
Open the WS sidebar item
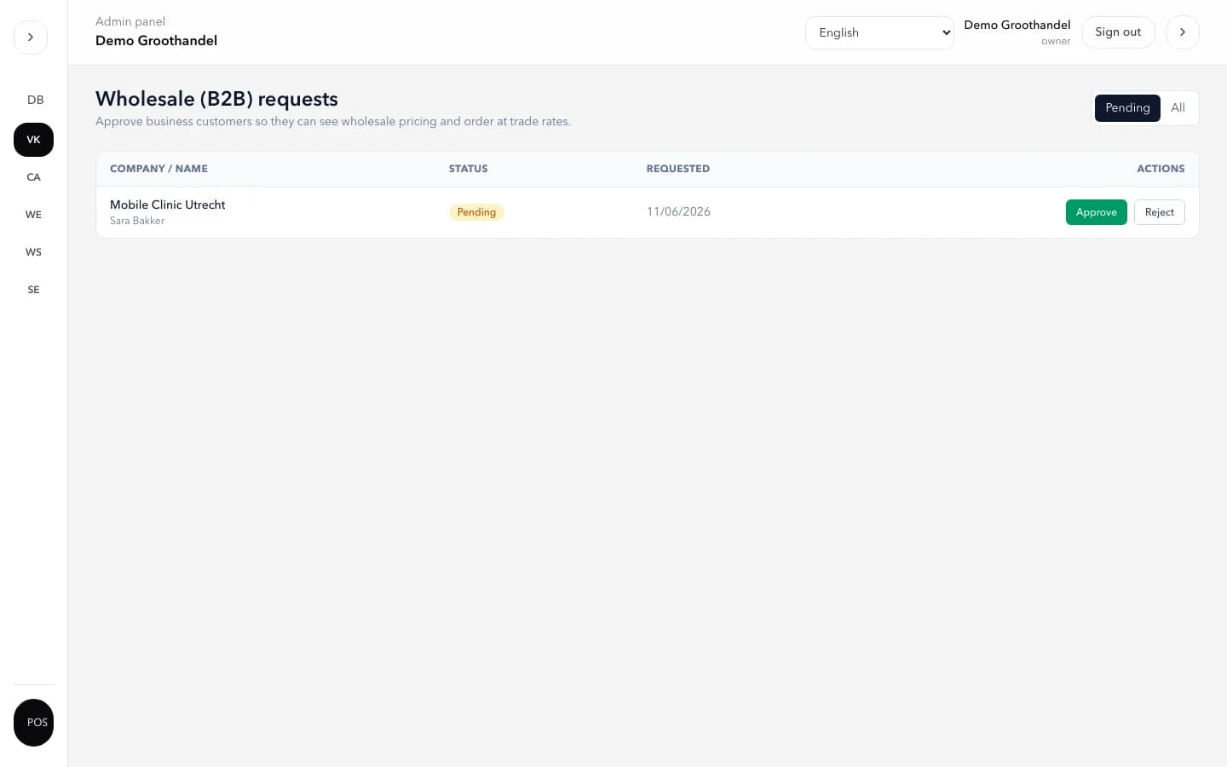33,252
